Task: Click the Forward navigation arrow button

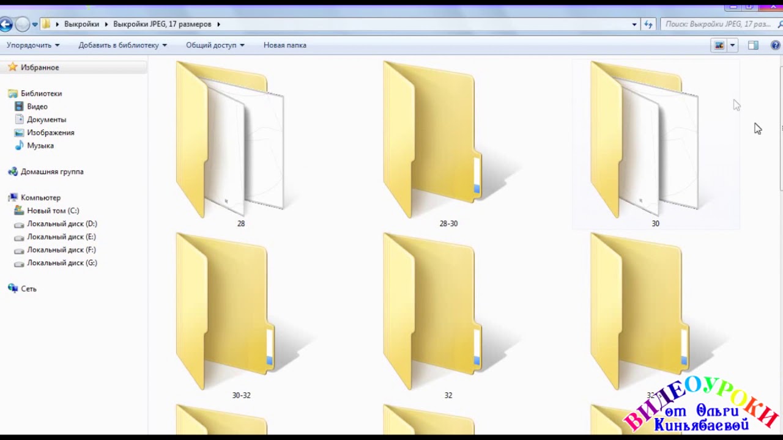Action: click(x=22, y=24)
